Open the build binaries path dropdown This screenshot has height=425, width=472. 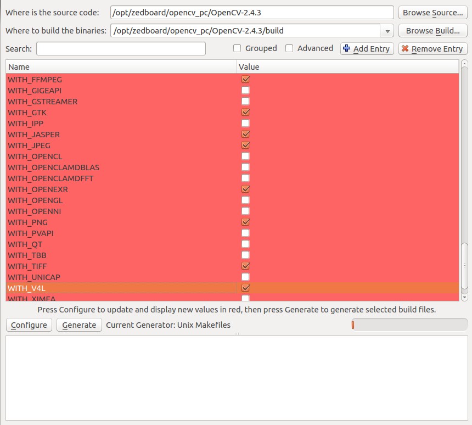pos(387,31)
